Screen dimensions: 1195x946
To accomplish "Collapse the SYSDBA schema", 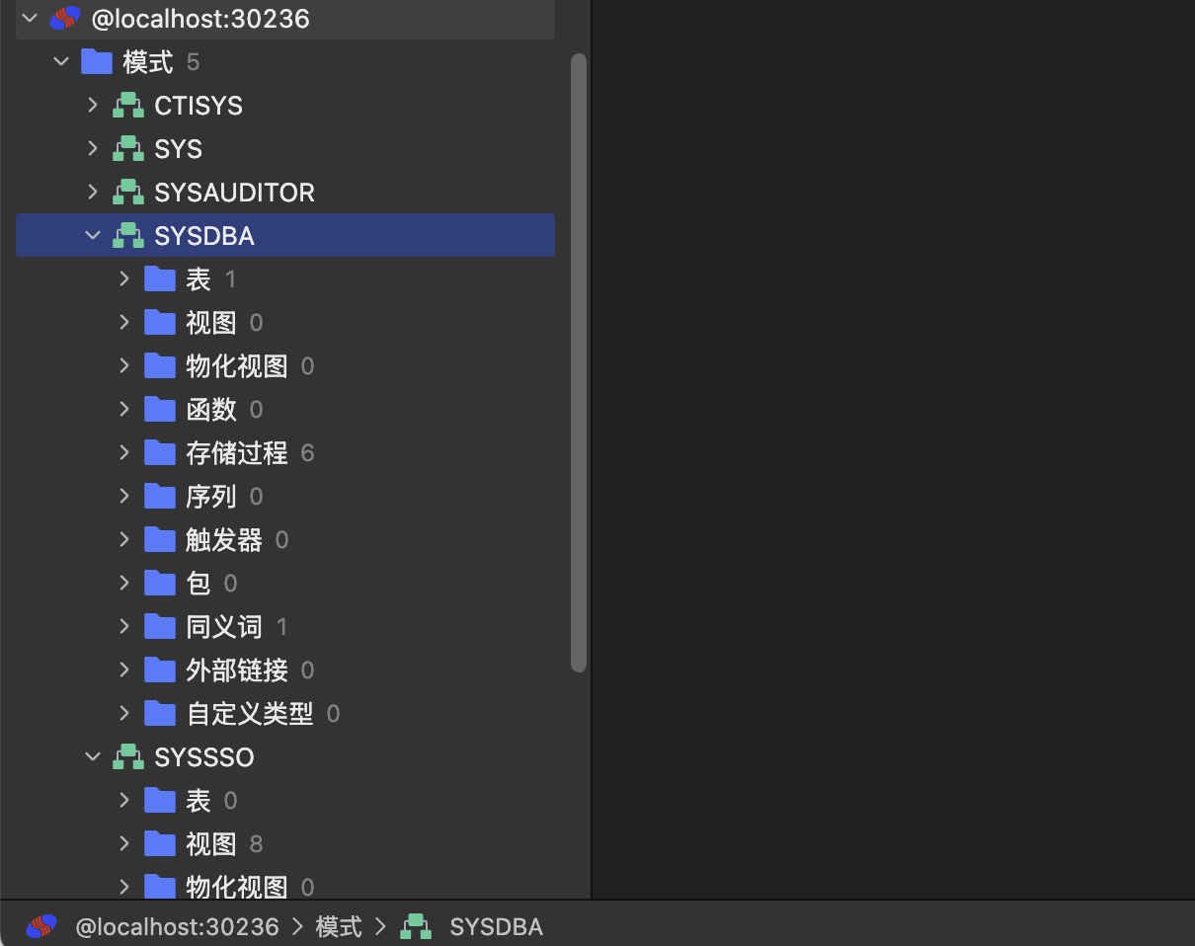I will tap(93, 236).
